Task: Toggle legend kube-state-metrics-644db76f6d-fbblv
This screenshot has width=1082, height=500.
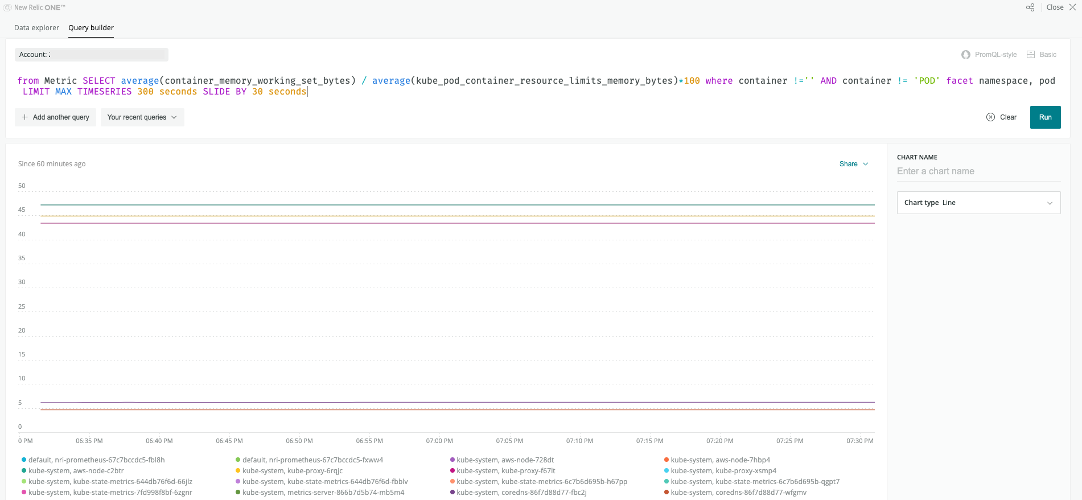Action: tap(322, 482)
